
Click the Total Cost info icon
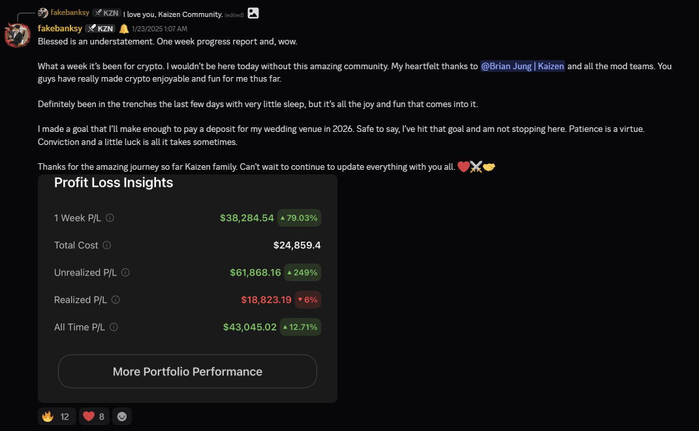[x=106, y=245]
